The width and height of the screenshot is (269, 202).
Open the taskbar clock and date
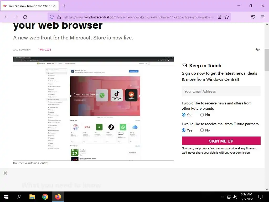[x=246, y=197]
